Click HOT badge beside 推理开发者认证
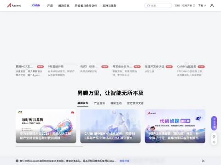The image size is (221, 165). [169, 66]
